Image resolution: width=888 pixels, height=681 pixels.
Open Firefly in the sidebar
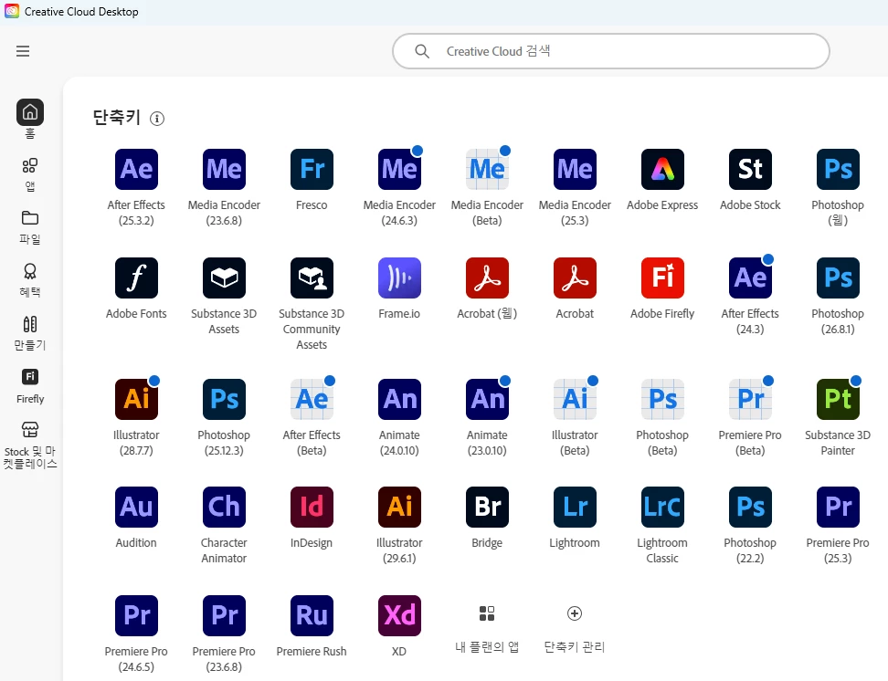click(30, 387)
